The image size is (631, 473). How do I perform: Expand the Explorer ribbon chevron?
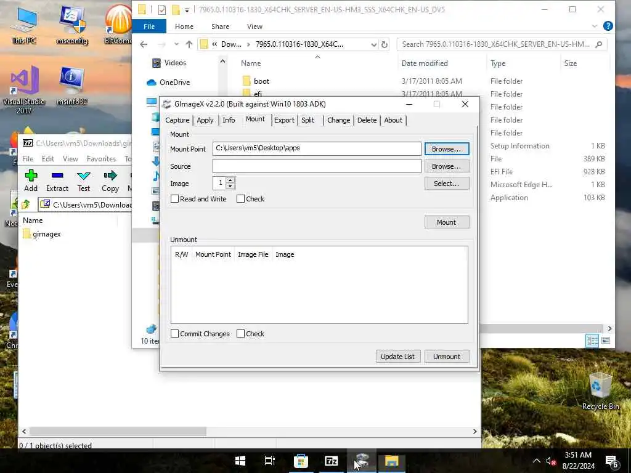click(595, 26)
